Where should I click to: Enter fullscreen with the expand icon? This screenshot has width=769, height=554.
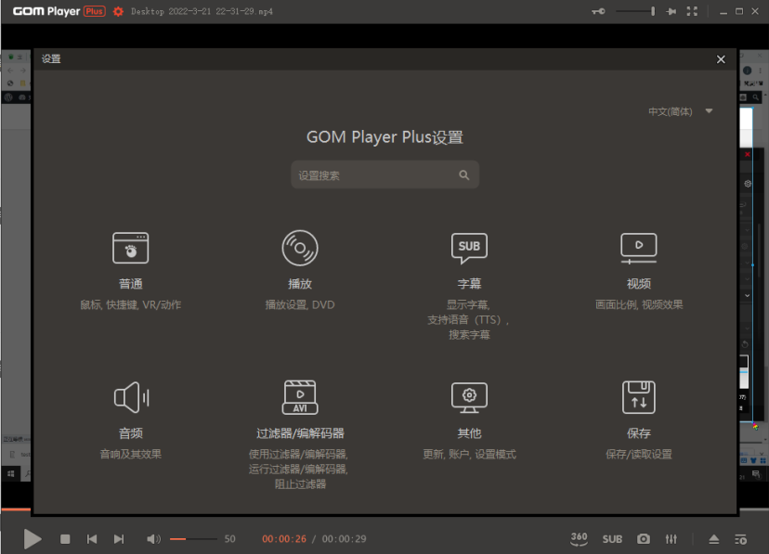(692, 11)
